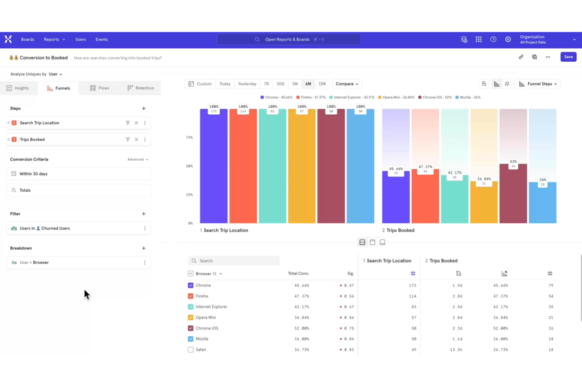Open the Within 30 days conversion setting

pyautogui.click(x=78, y=173)
